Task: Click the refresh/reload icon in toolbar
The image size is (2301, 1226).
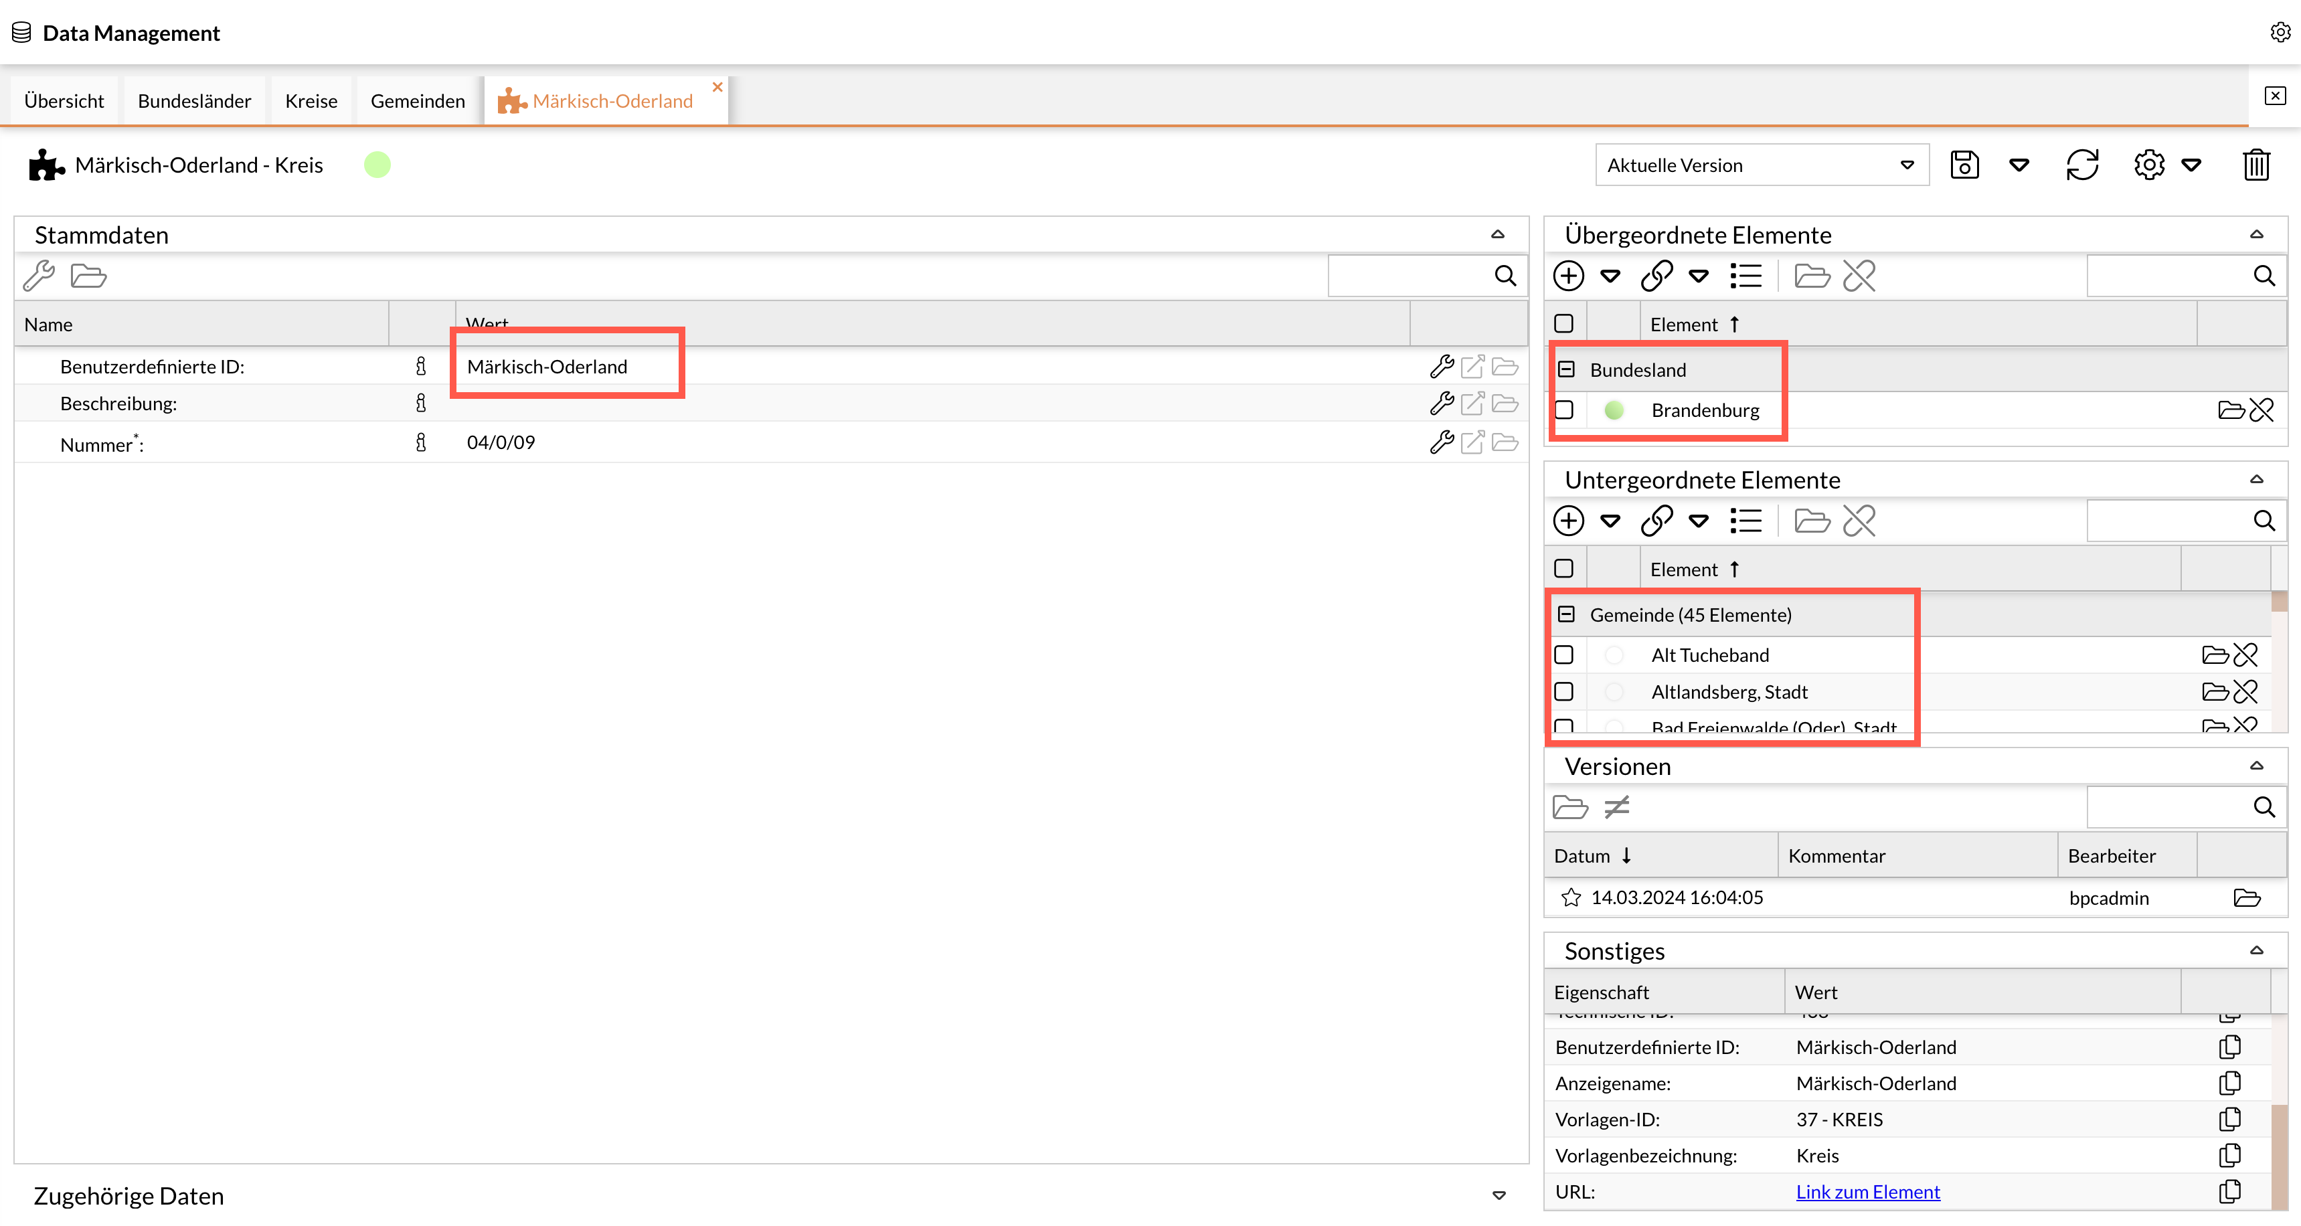Action: pyautogui.click(x=2083, y=164)
